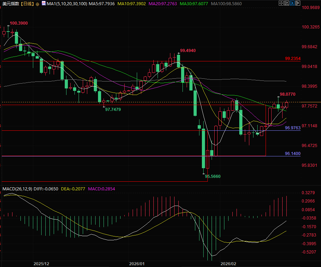Click the 99.4940 peak price label

click(188, 51)
